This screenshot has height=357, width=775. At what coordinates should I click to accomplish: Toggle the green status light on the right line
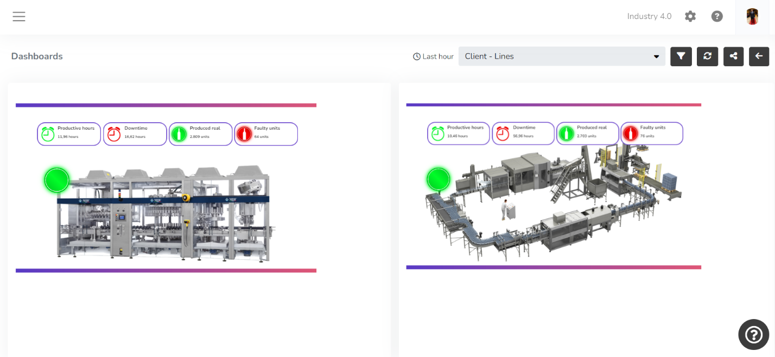point(439,179)
